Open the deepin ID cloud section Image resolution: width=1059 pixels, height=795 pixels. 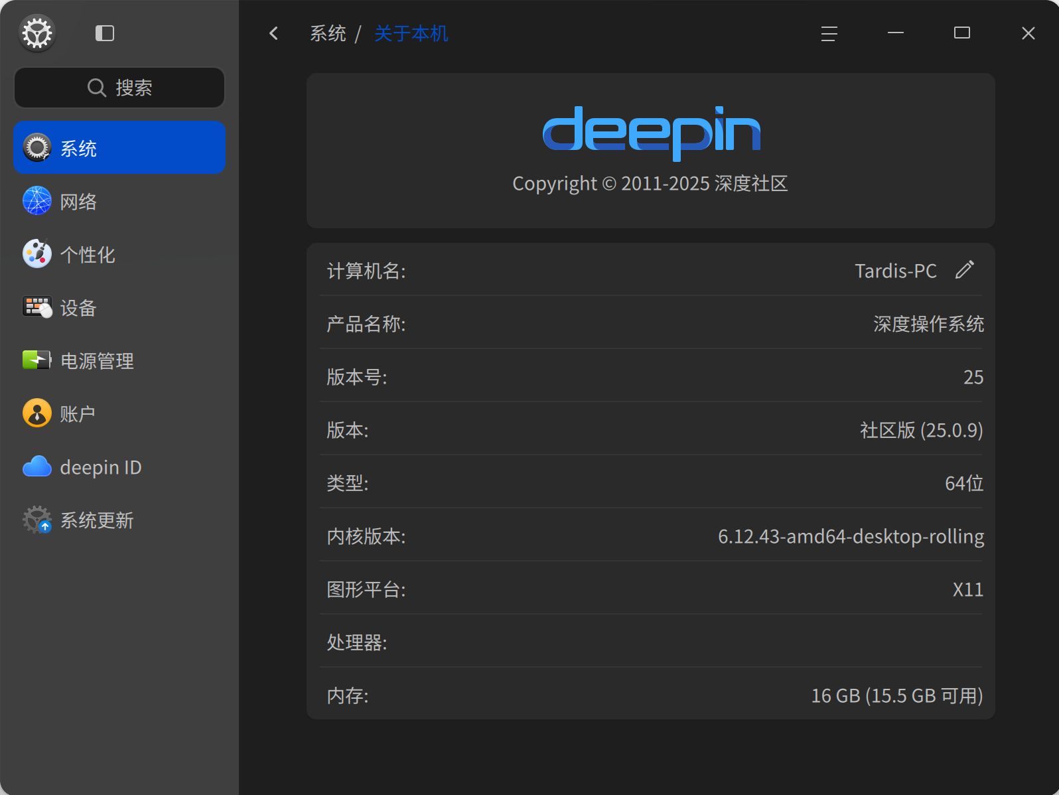click(119, 467)
